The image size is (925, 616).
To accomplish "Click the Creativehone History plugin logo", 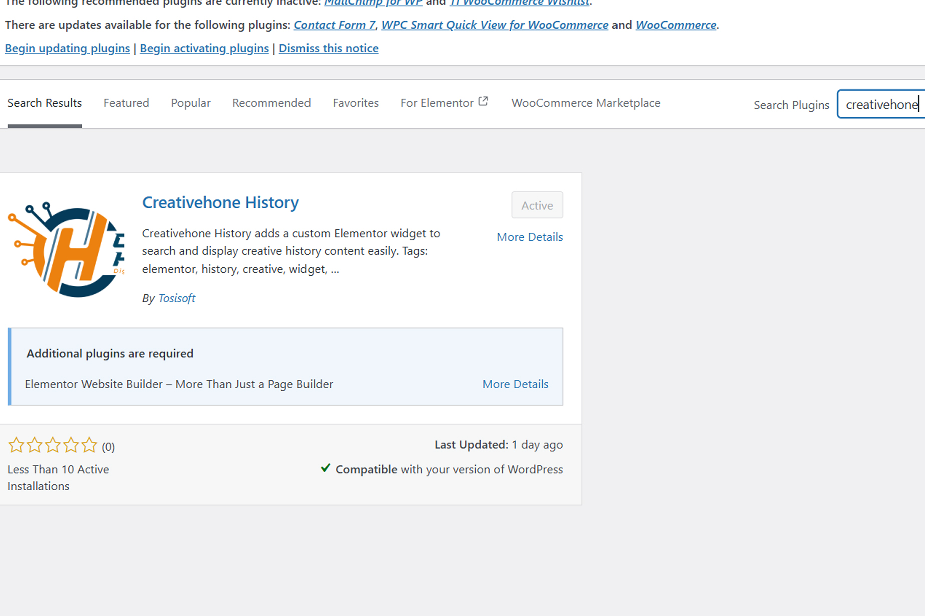I will 66,249.
